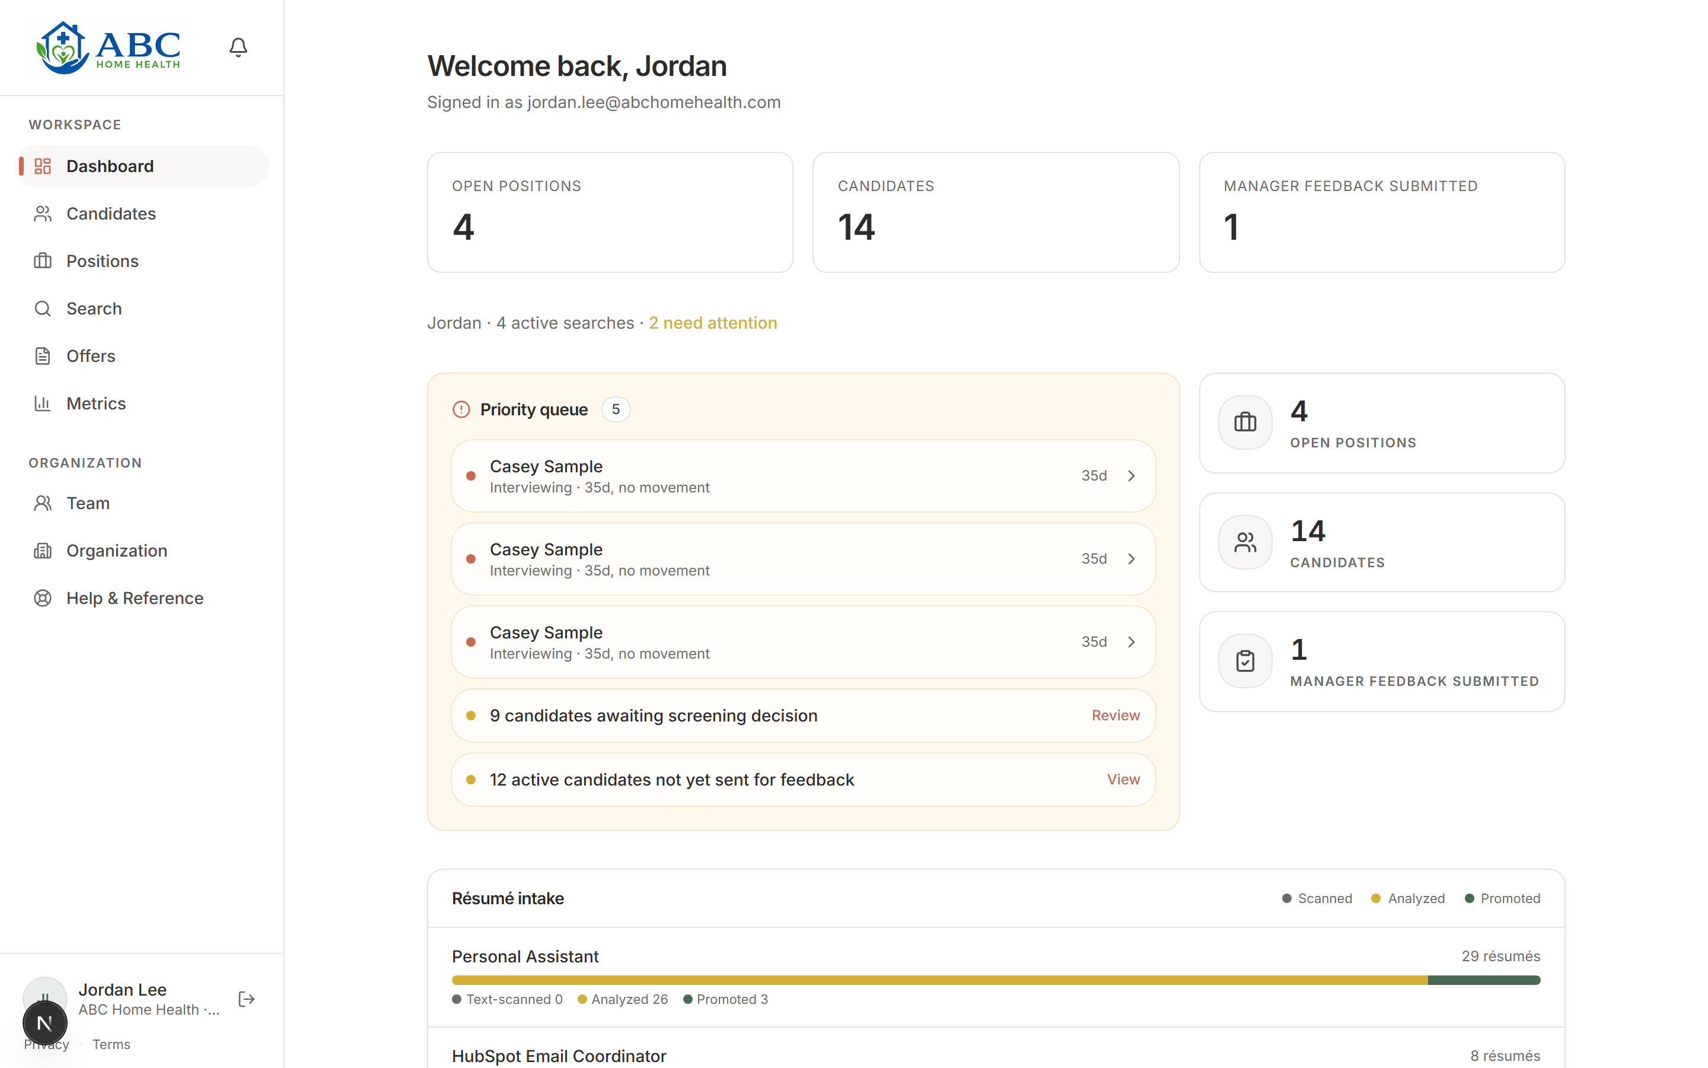Click the 'Personal Assistant' position name
1708x1068 pixels.
[525, 956]
